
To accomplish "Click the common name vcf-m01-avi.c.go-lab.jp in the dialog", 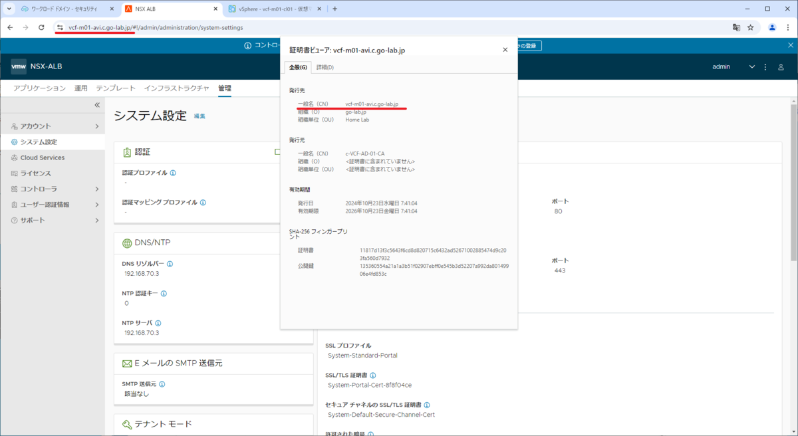I will (372, 104).
